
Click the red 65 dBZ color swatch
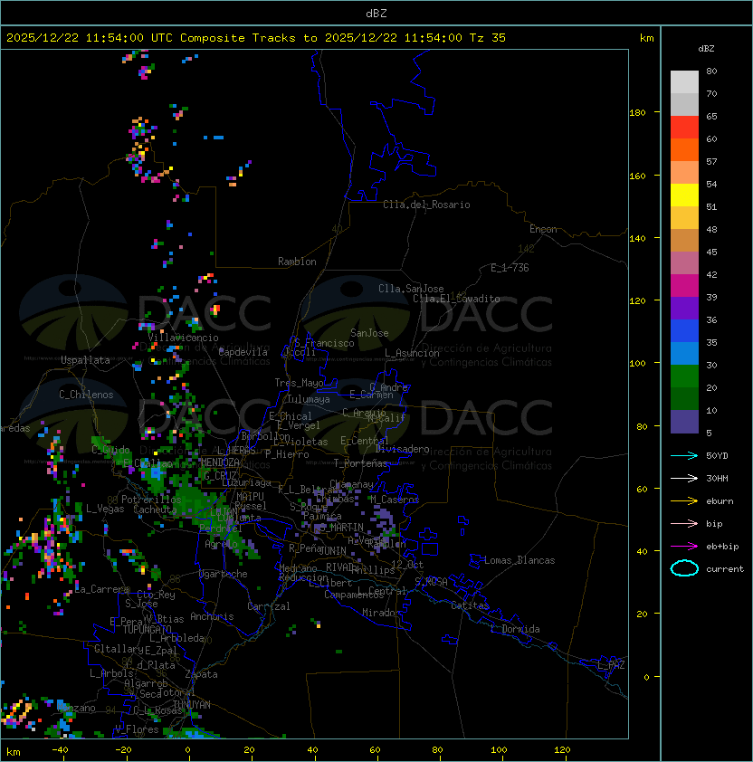click(x=684, y=128)
